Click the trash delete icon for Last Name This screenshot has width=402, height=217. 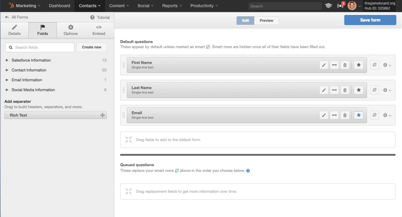pyautogui.click(x=345, y=90)
